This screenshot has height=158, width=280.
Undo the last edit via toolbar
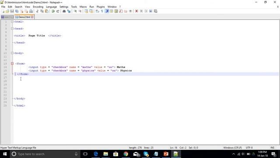coord(53,11)
